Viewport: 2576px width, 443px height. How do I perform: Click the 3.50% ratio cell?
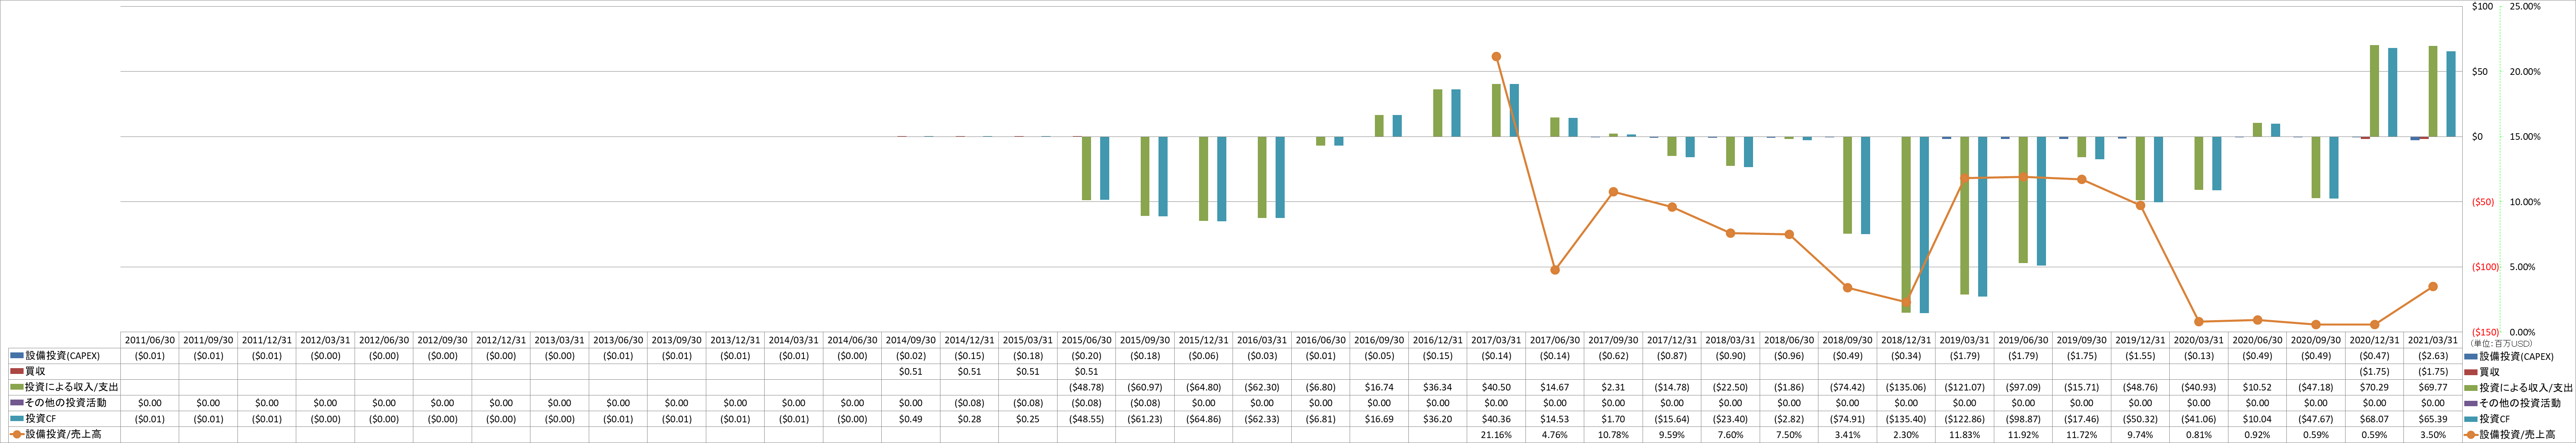tap(2433, 435)
